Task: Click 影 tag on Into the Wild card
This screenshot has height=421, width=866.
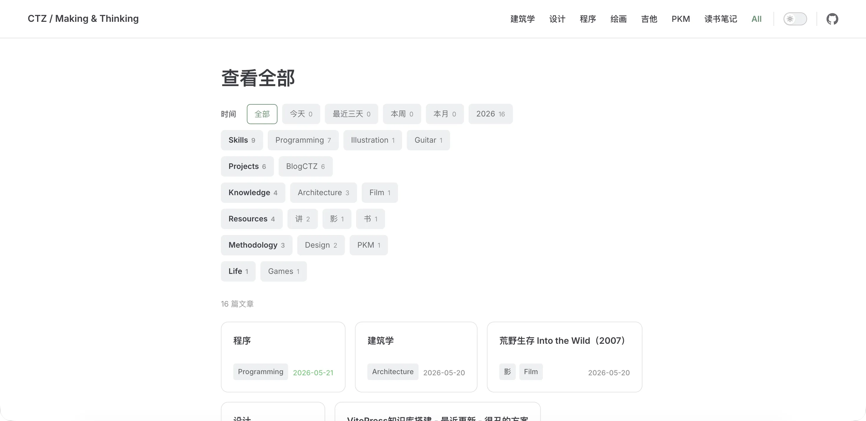Action: tap(507, 372)
